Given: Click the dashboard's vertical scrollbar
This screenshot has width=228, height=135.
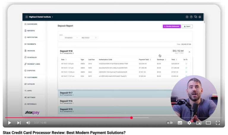Looking at the screenshot, I should click(x=204, y=18).
